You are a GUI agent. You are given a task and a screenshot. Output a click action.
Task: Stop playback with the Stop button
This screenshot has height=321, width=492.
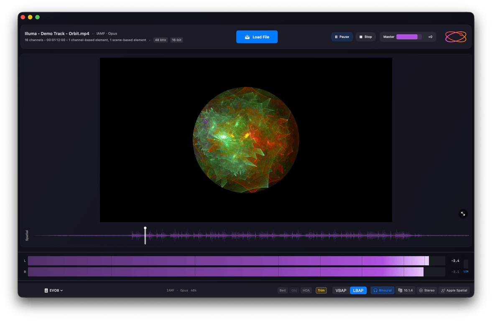pos(365,37)
